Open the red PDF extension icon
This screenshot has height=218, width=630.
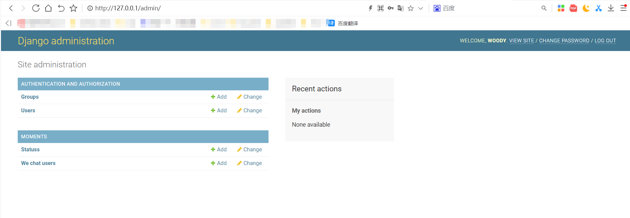pyautogui.click(x=573, y=8)
